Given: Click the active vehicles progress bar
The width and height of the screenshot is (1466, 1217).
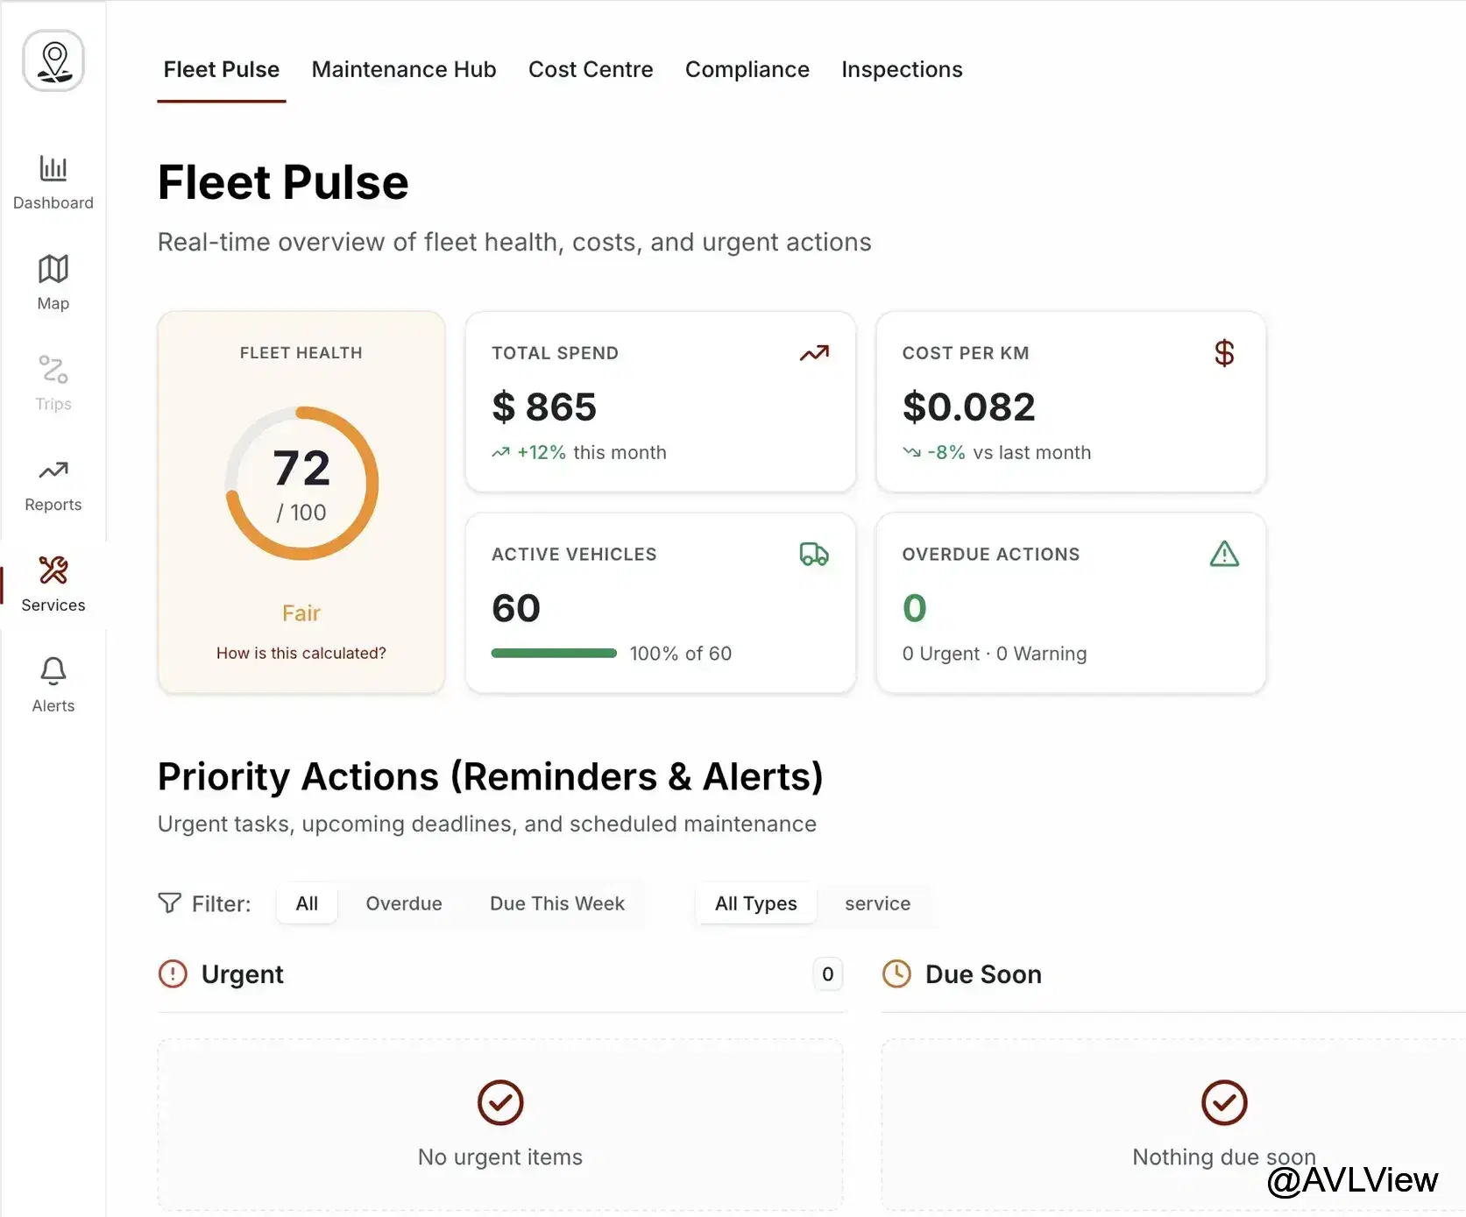Looking at the screenshot, I should pyautogui.click(x=554, y=654).
